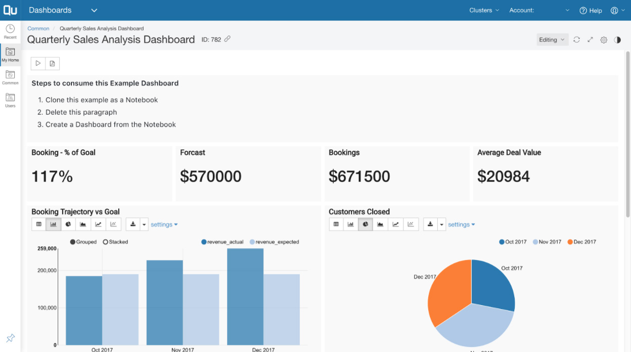Image resolution: width=631 pixels, height=352 pixels.
Task: Click the Nov 2017 revenue_expected bar
Action: click(x=201, y=310)
